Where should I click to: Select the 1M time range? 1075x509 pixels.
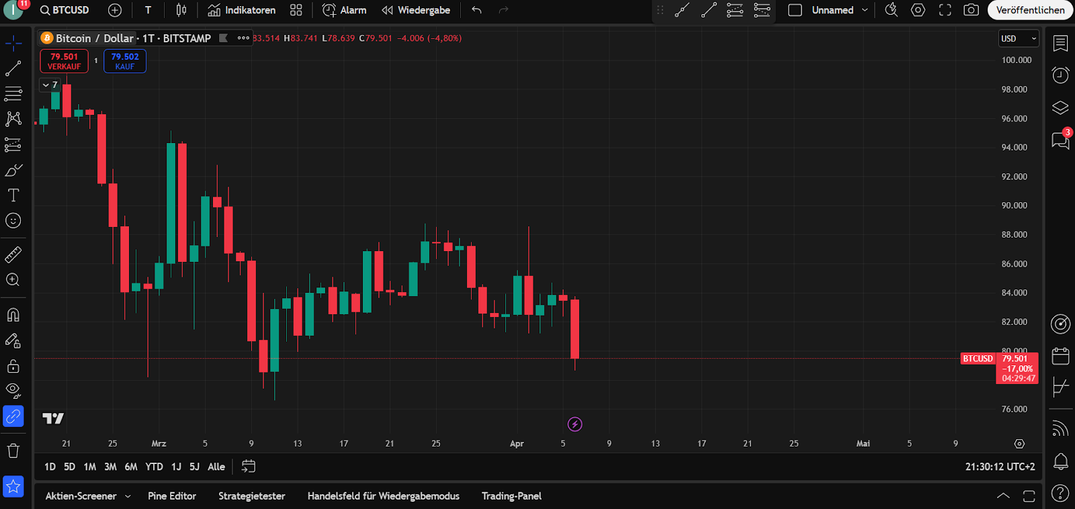click(90, 467)
